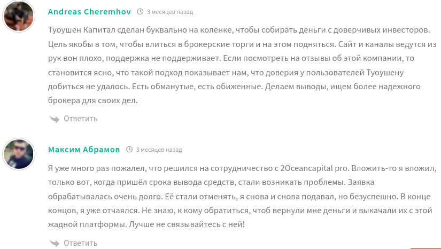
Task: Click the clock icon beside Максим Абрамов's name
Action: pos(129,150)
